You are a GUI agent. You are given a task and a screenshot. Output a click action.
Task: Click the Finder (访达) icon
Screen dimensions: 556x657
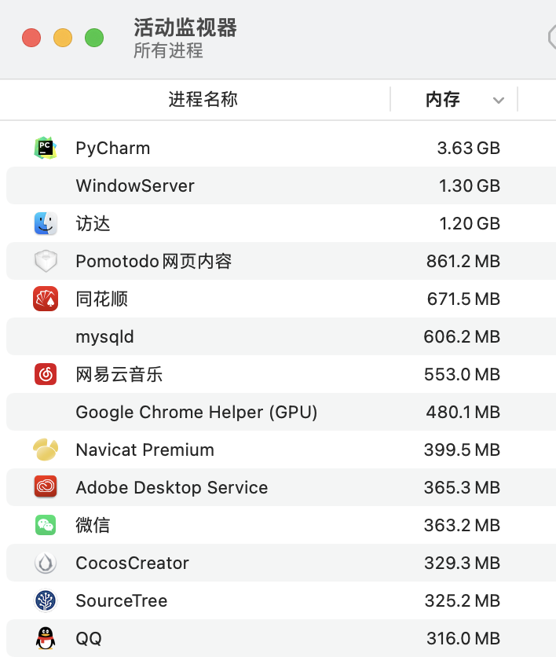[x=46, y=223]
